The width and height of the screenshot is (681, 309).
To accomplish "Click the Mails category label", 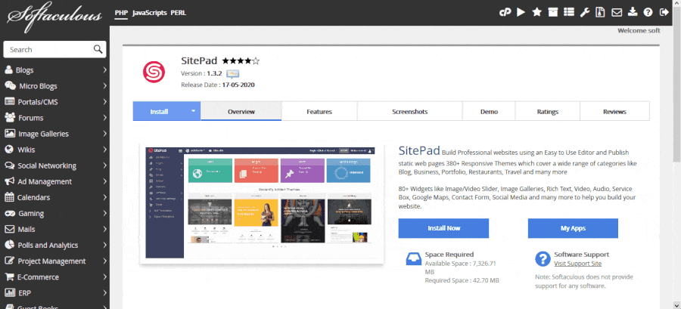I will tap(26, 229).
